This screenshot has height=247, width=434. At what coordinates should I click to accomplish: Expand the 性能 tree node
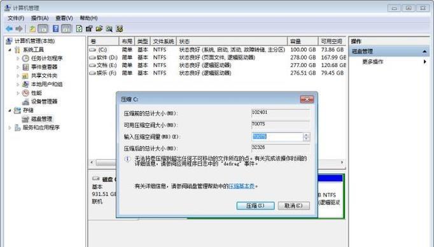18,93
